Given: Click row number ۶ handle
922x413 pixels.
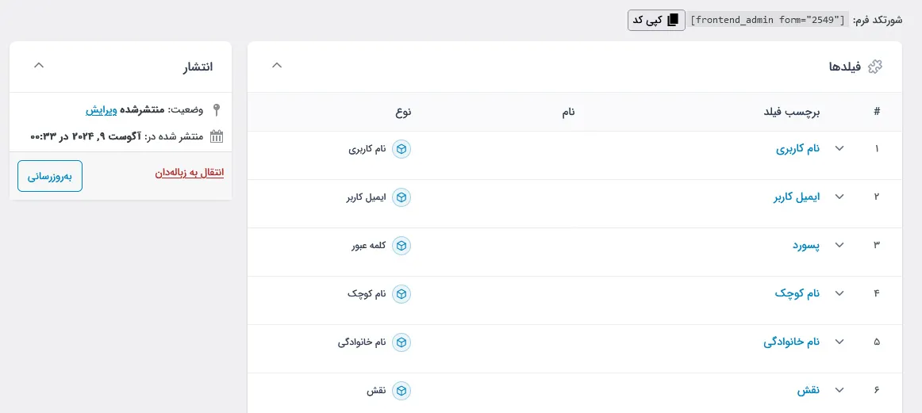Looking at the screenshot, I should pos(877,389).
